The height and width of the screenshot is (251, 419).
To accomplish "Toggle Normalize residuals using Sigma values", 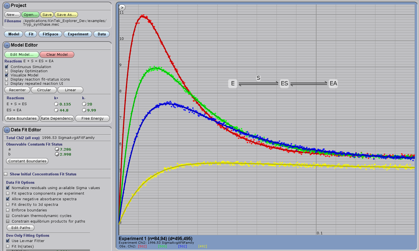I will 8,188.
